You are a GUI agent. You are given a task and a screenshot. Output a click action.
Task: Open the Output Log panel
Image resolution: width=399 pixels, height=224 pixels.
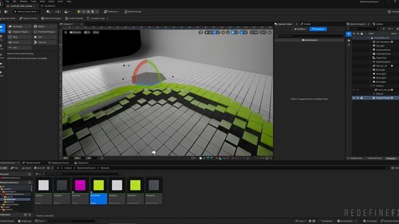[24, 222]
